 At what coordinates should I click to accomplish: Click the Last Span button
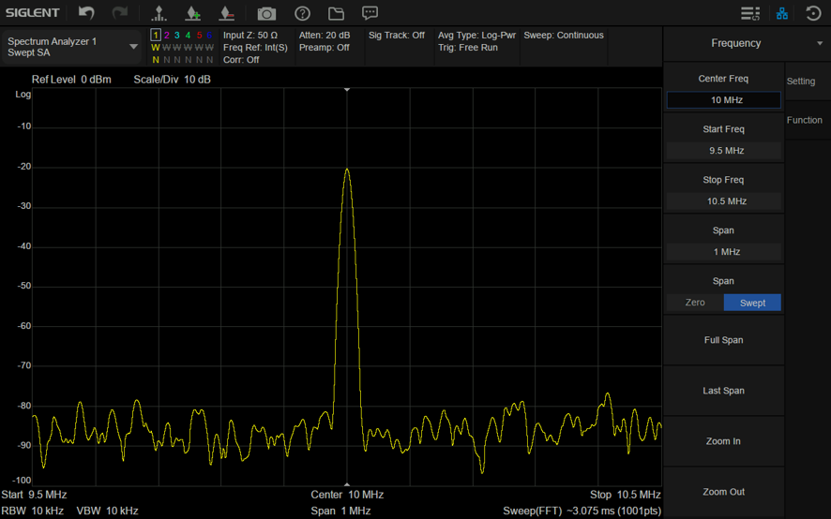click(723, 391)
